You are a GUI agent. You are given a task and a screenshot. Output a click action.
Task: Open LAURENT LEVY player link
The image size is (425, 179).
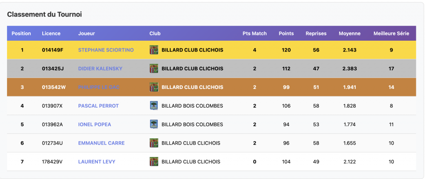pos(97,162)
